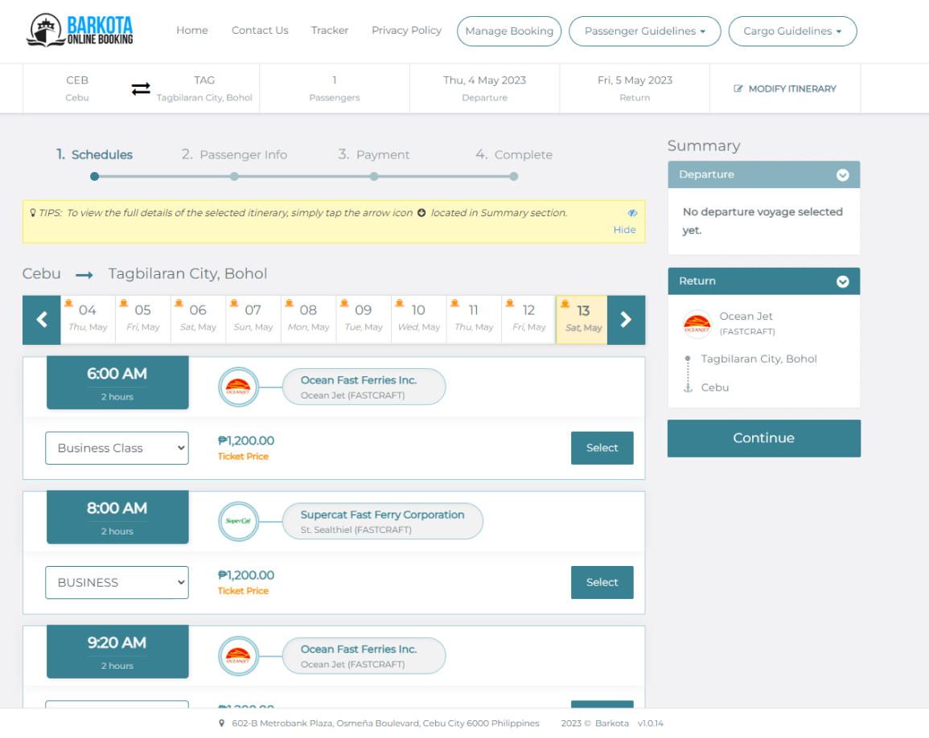This screenshot has width=929, height=738.
Task: Open the BUSINESS class dropdown for 8:00 AM
Action: tap(117, 582)
